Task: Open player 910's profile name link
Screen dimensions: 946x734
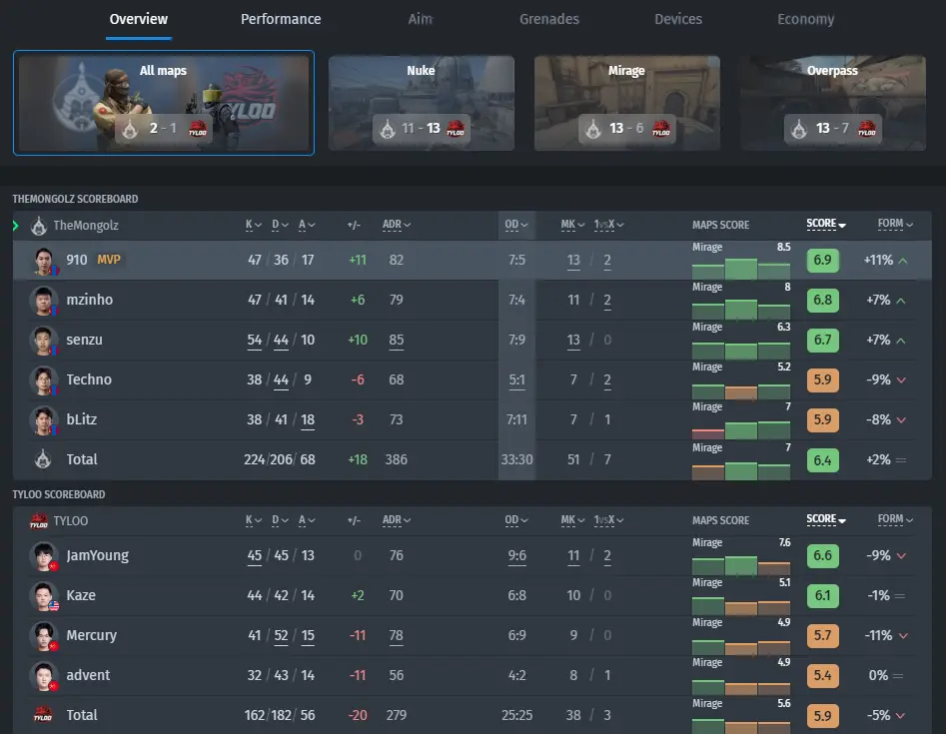Action: (x=77, y=260)
